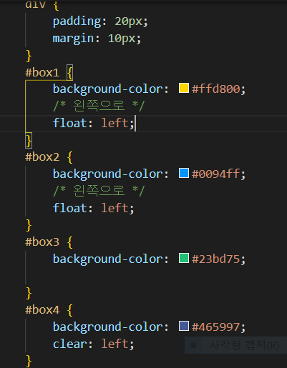Screen dimensions: 287x368
Task: Click the #box4 selector text
Action: tap(42, 310)
